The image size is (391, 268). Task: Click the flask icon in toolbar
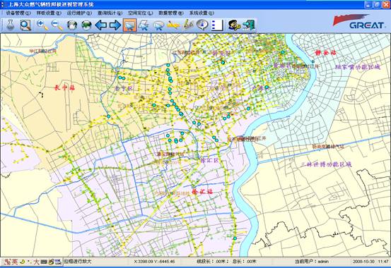(x=10, y=25)
